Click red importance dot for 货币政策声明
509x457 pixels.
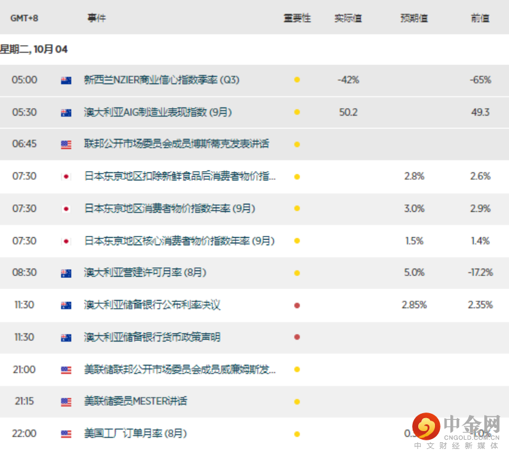tap(297, 337)
